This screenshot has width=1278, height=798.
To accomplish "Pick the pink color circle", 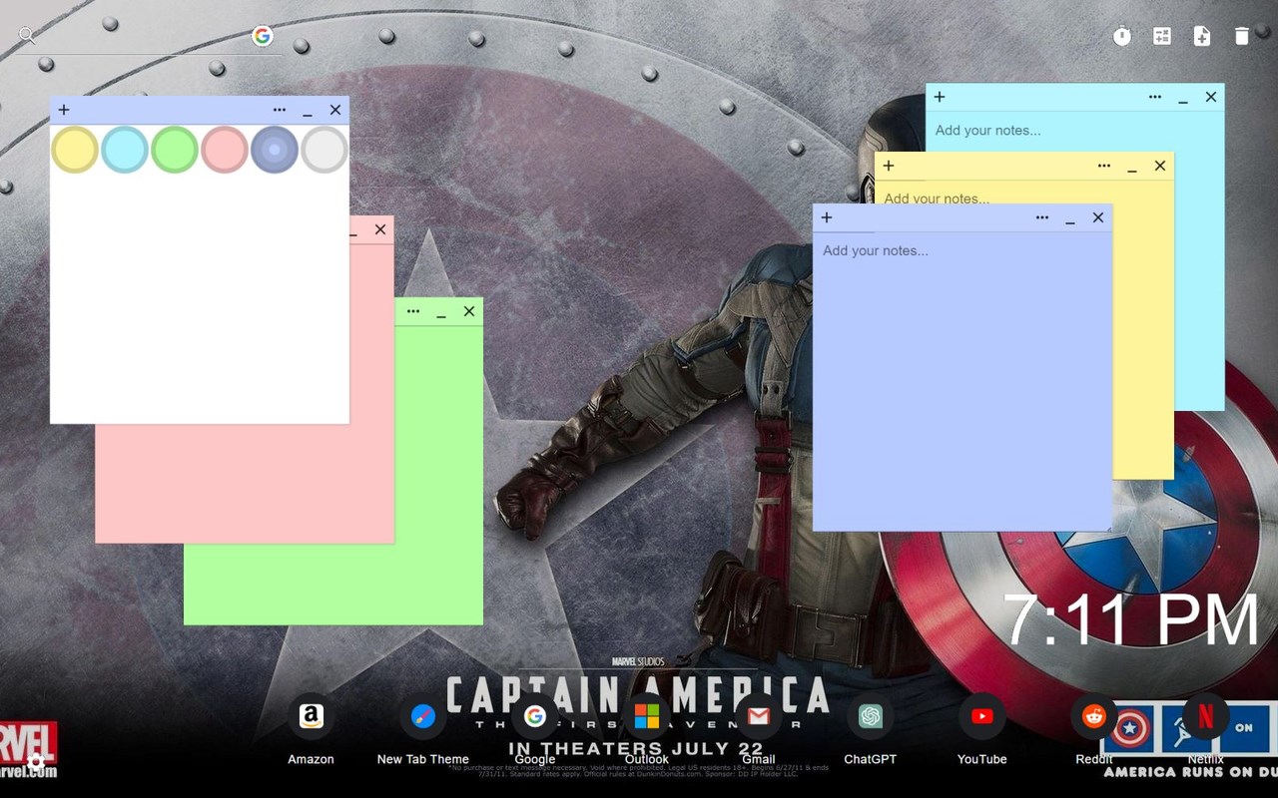I will (225, 150).
